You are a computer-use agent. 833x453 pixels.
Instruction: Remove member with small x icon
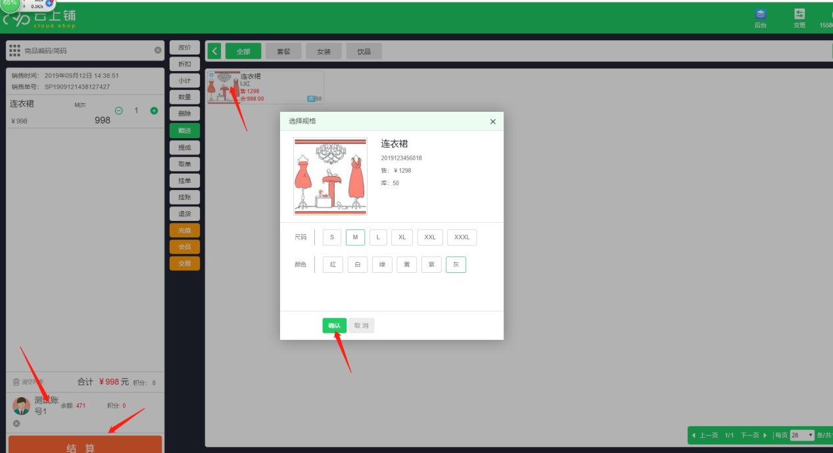pyautogui.click(x=16, y=423)
